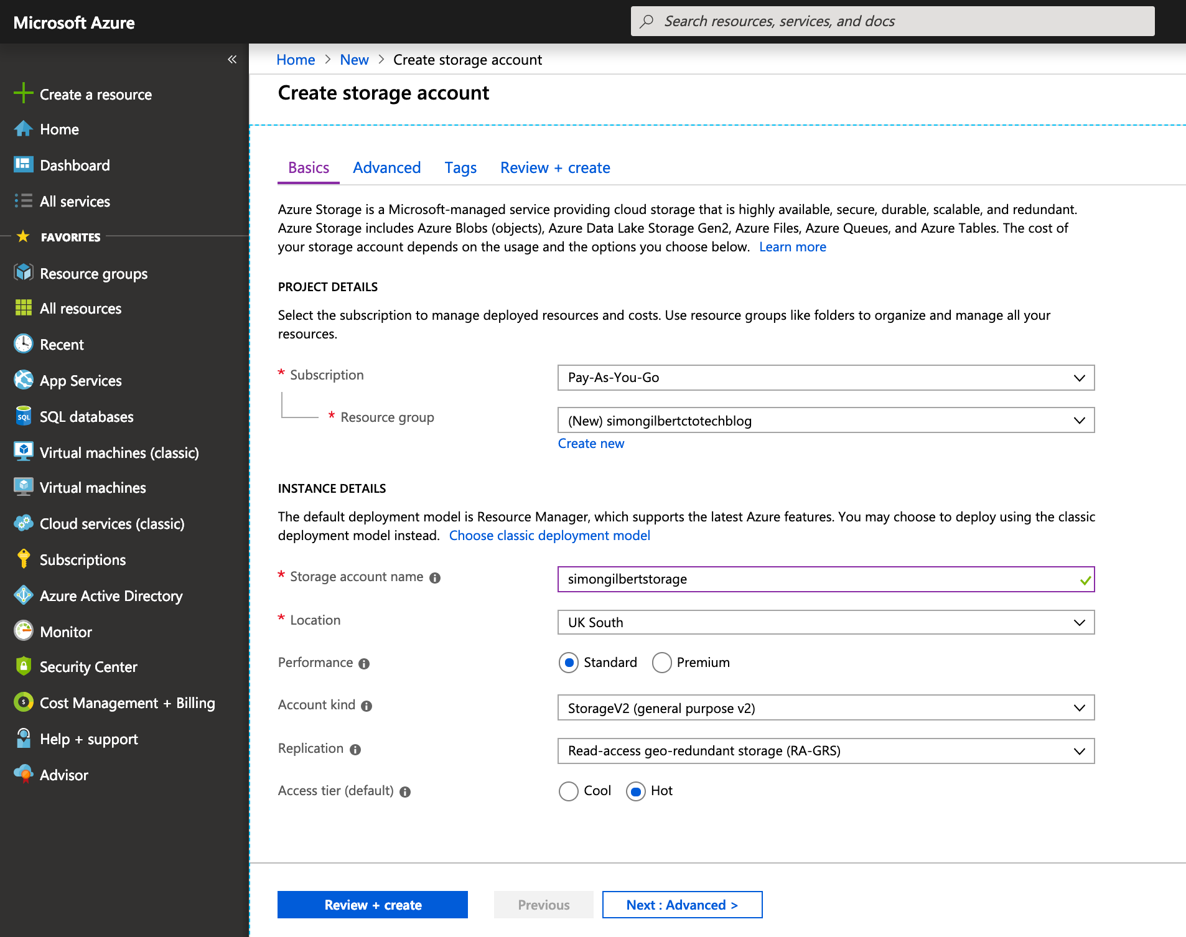
Task: Click the Next : Advanced button
Action: (x=682, y=905)
